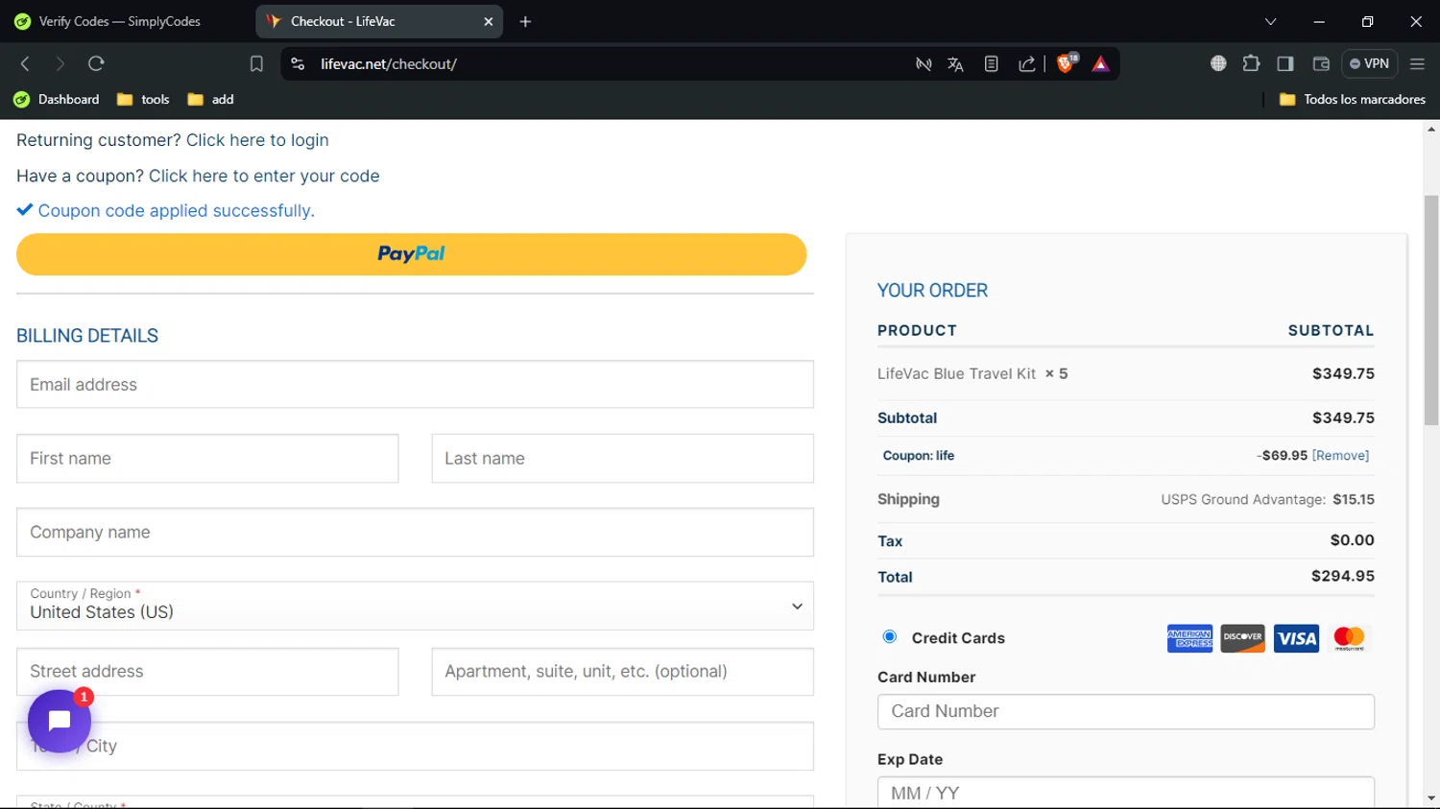Select the Credit Cards radio button
The image size is (1440, 809).
(890, 636)
